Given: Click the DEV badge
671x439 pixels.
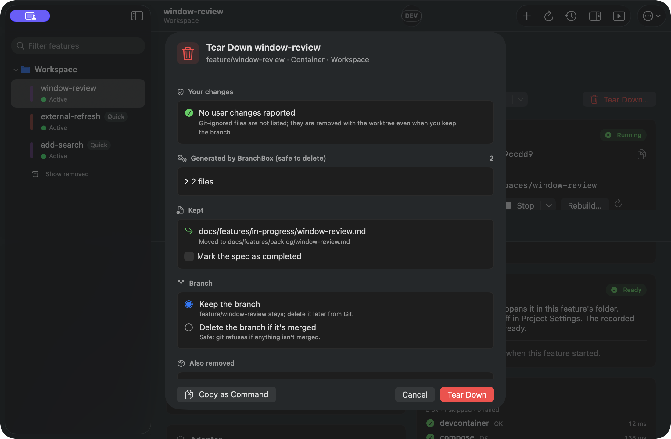Looking at the screenshot, I should point(411,16).
